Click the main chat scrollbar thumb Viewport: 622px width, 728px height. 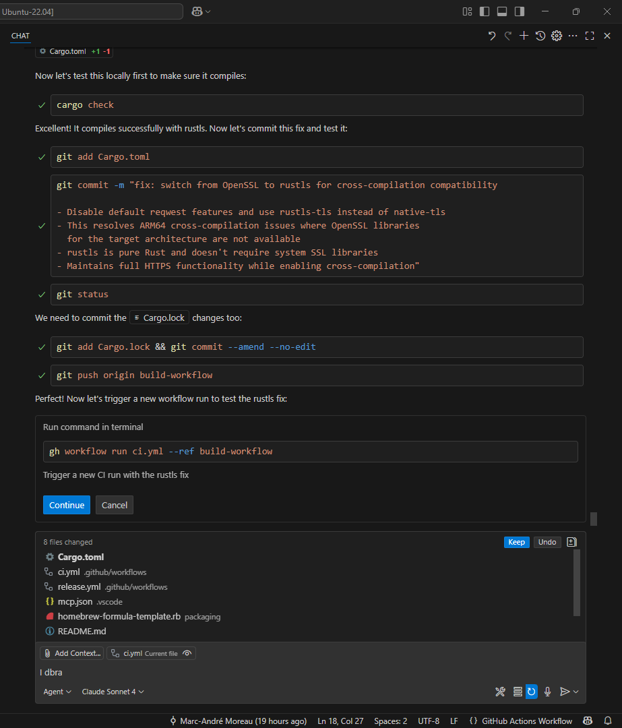tap(593, 518)
